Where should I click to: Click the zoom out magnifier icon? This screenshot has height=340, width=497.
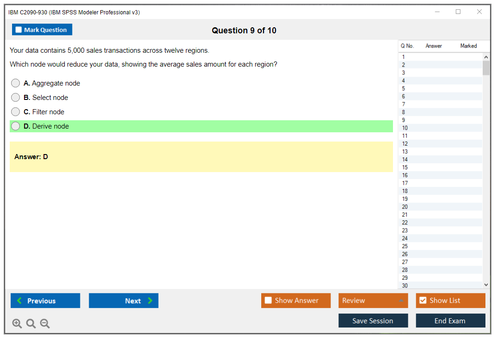pos(45,323)
